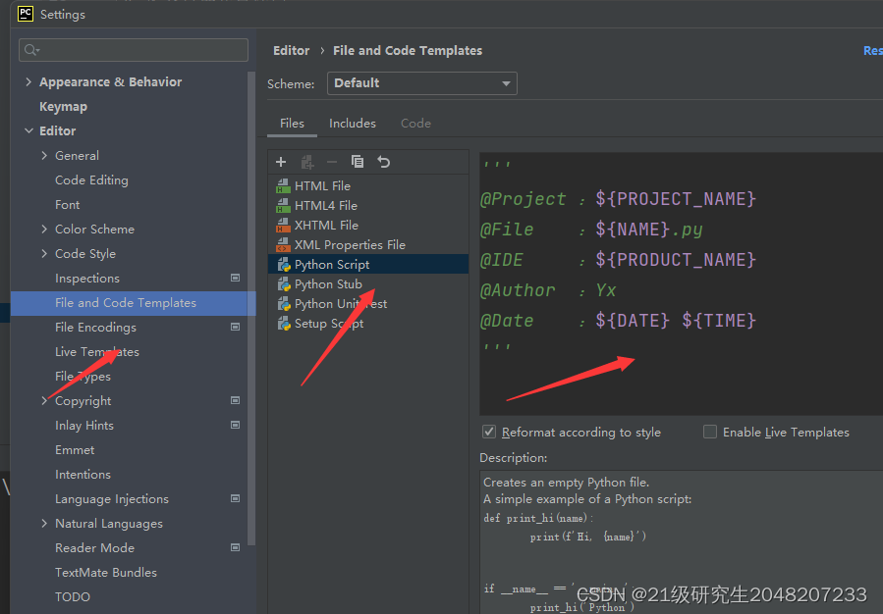Open Inlay Hints settings
This screenshot has width=883, height=614.
pos(83,426)
